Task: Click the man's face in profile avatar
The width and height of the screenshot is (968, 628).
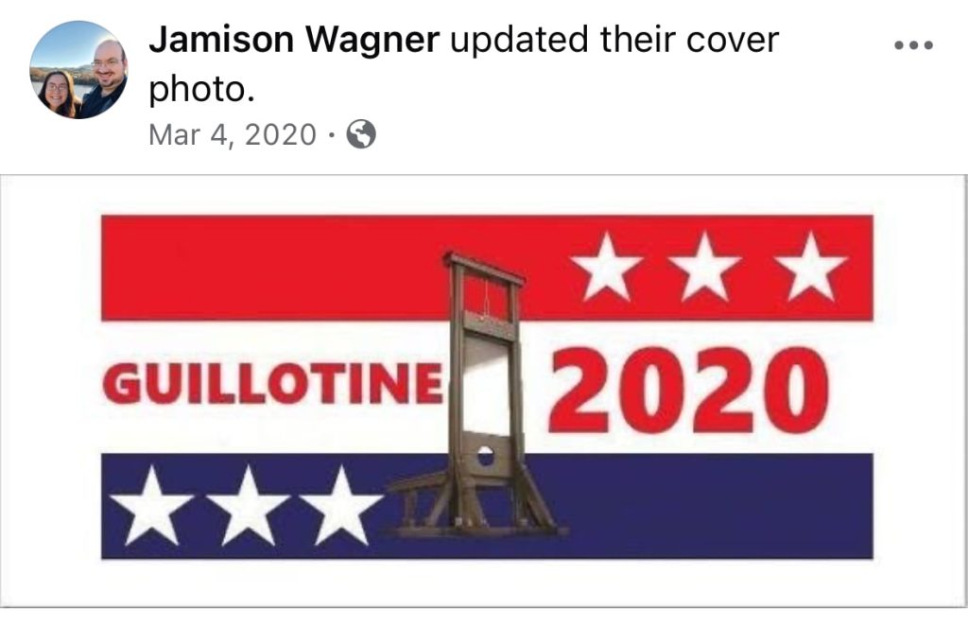Action: [110, 63]
